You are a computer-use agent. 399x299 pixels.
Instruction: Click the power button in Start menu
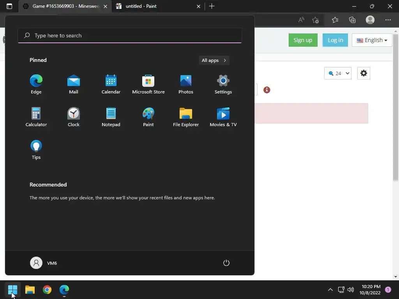point(226,263)
